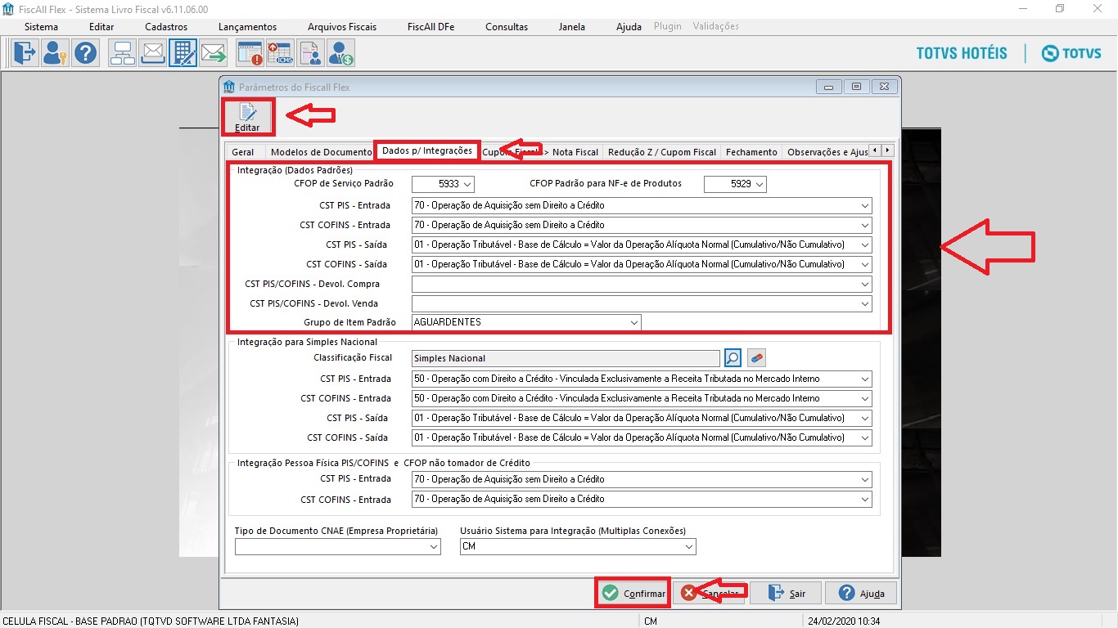The width and height of the screenshot is (1118, 628).
Task: Open the Arquivos Fiscais menu
Action: (342, 27)
